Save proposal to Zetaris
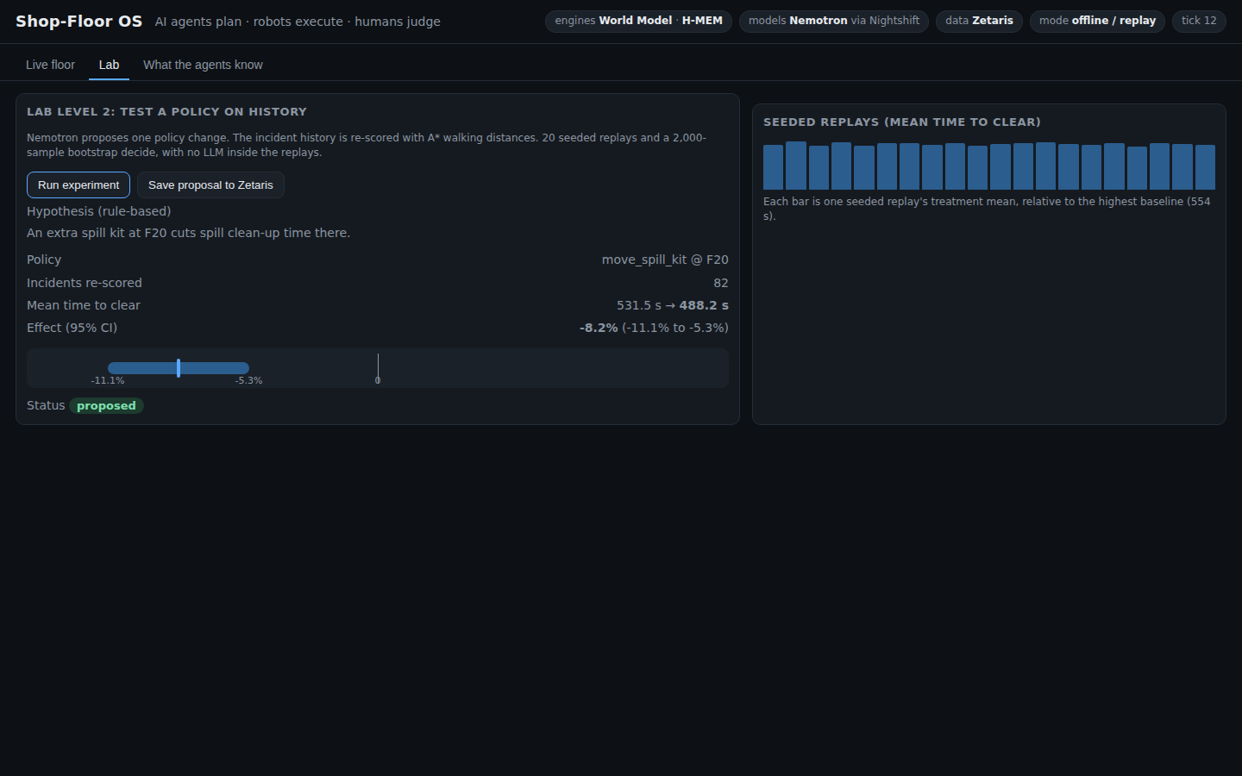 coord(210,185)
